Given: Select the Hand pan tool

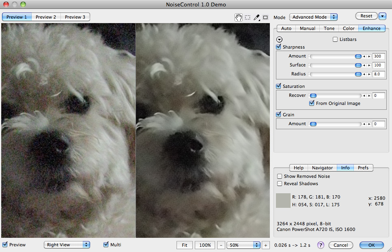Looking at the screenshot, I should 239,17.
